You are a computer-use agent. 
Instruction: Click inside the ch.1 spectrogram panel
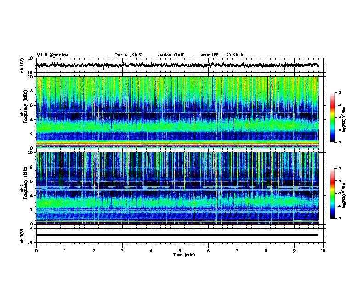[177, 112]
